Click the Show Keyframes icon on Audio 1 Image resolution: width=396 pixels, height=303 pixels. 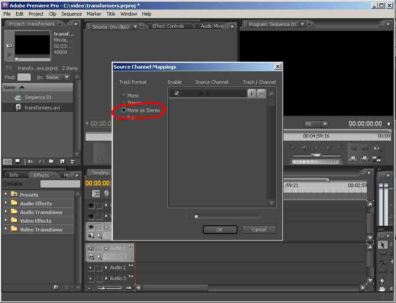pos(99,257)
